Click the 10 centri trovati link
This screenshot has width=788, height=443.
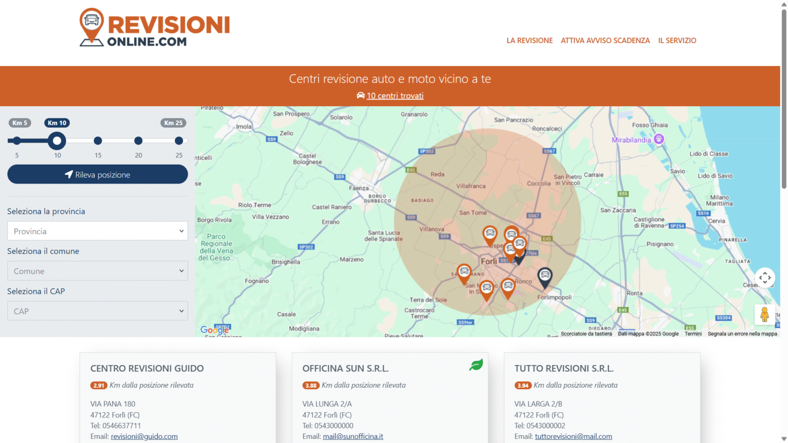[395, 96]
